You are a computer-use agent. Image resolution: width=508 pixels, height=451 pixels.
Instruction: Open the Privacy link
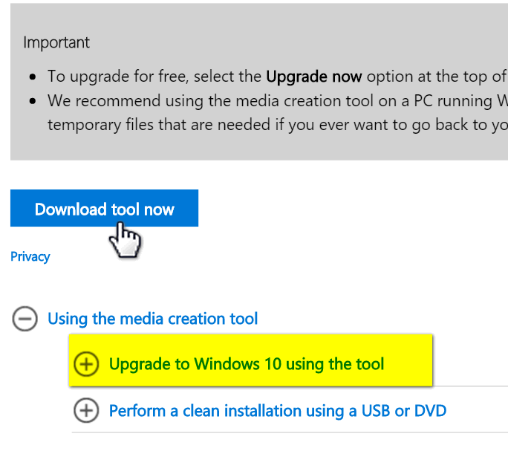click(30, 256)
